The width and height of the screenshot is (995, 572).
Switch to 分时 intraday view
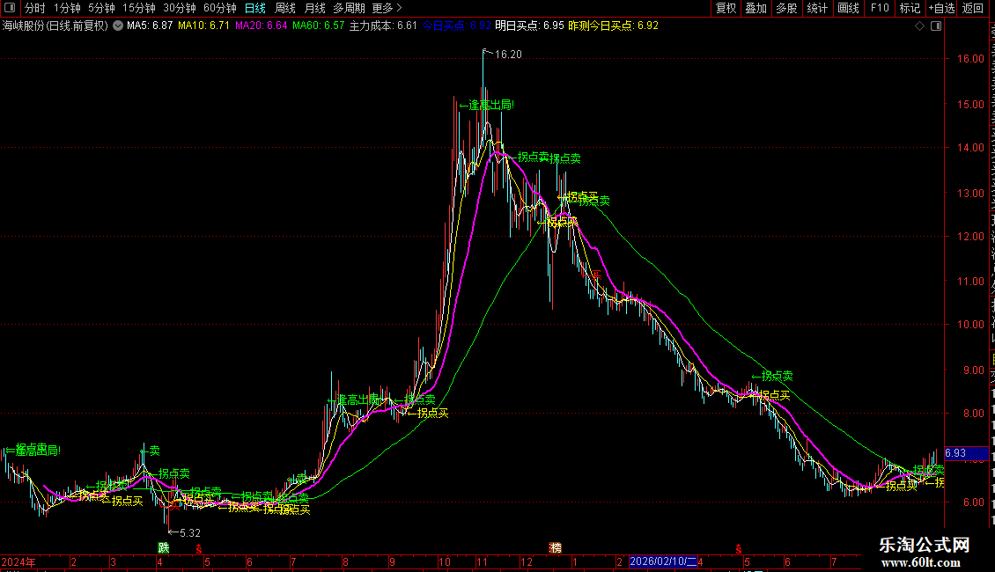[35, 8]
